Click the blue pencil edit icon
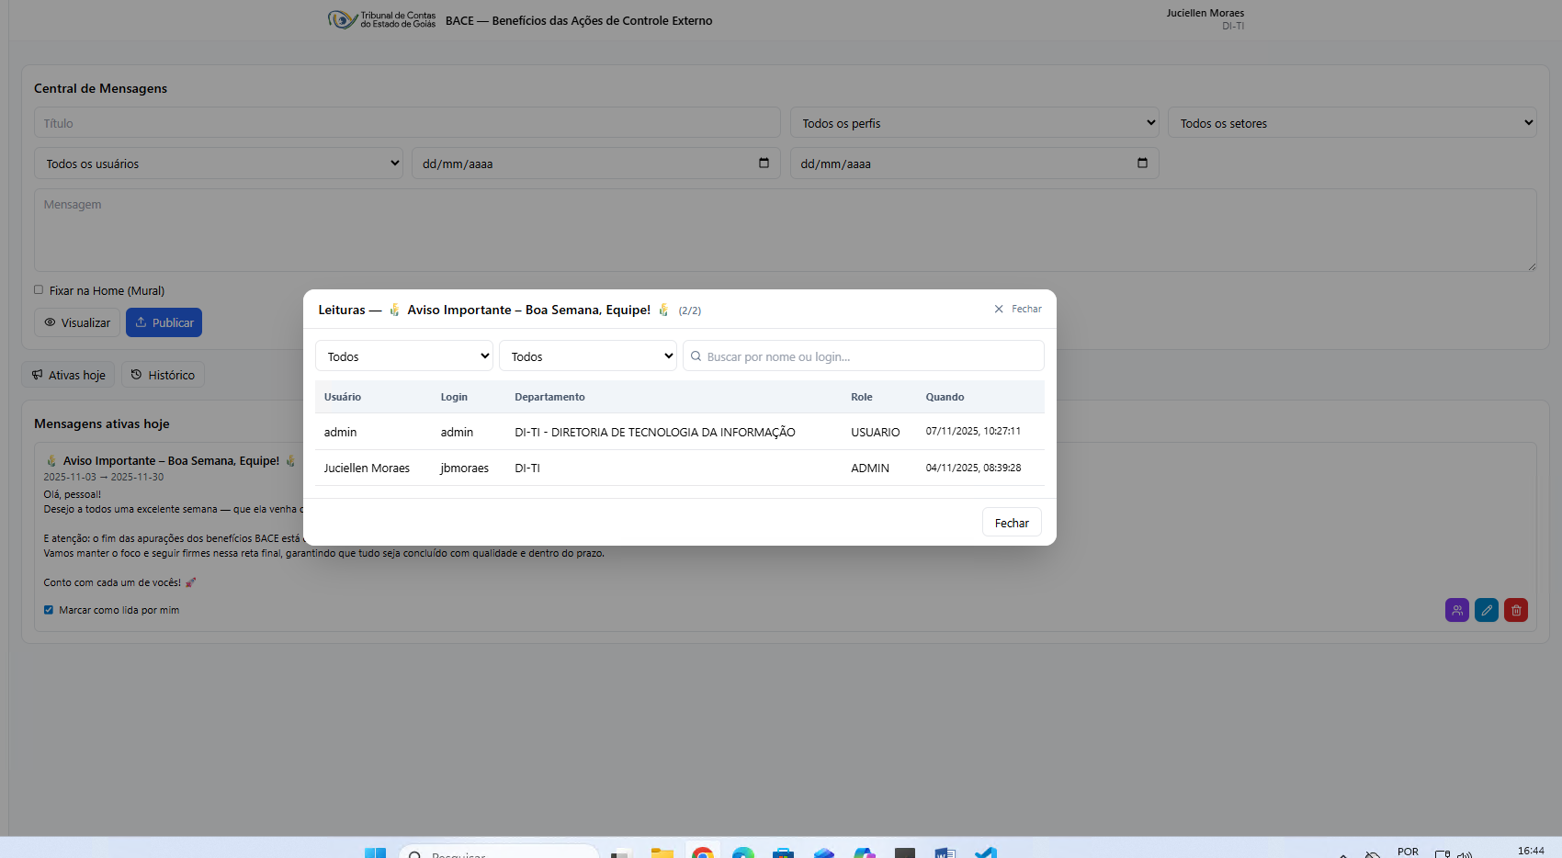 pos(1486,610)
